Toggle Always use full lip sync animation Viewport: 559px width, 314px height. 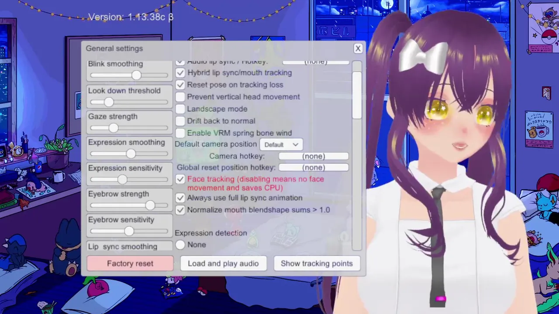coord(180,198)
